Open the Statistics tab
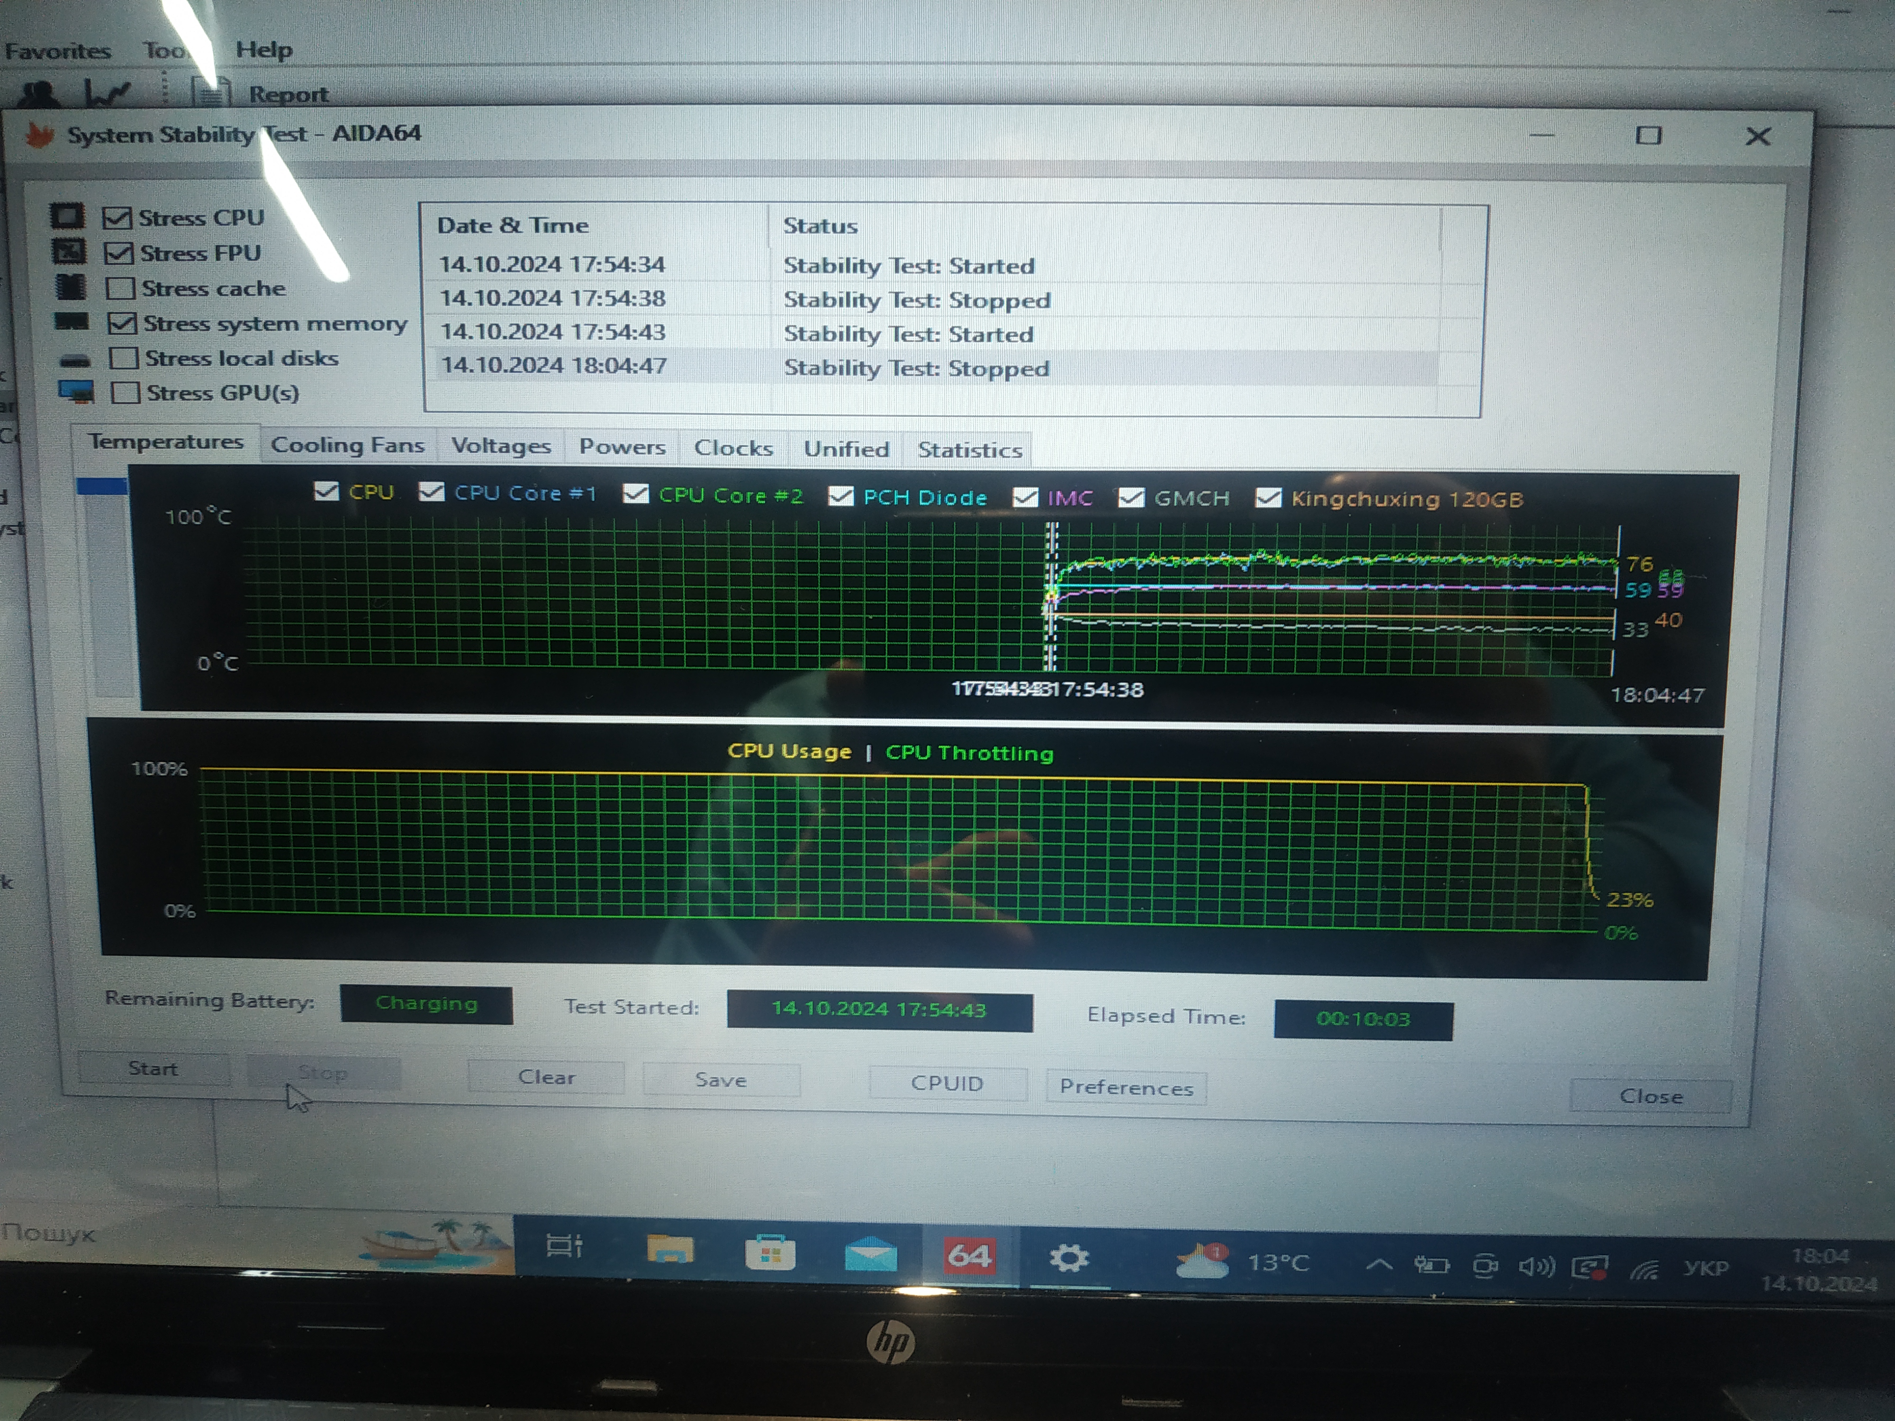This screenshot has height=1421, width=1895. point(970,450)
